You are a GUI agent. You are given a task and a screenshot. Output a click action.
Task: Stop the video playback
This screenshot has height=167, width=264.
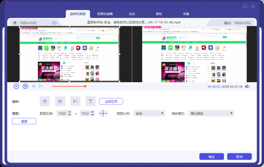point(25,86)
